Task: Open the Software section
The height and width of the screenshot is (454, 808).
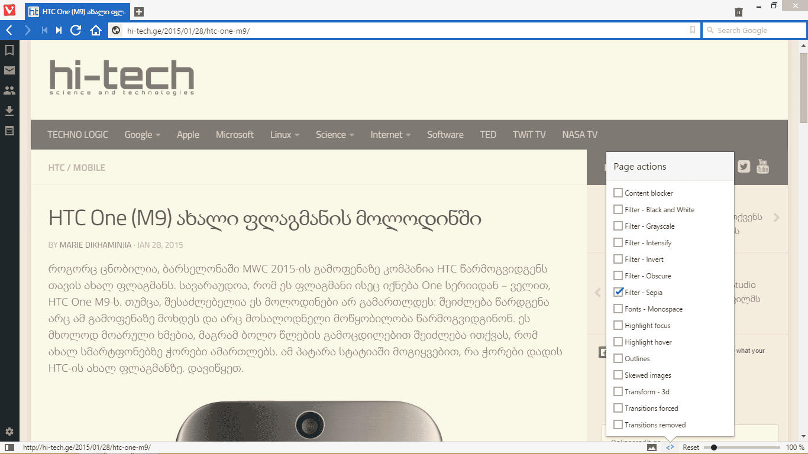Action: click(x=445, y=135)
